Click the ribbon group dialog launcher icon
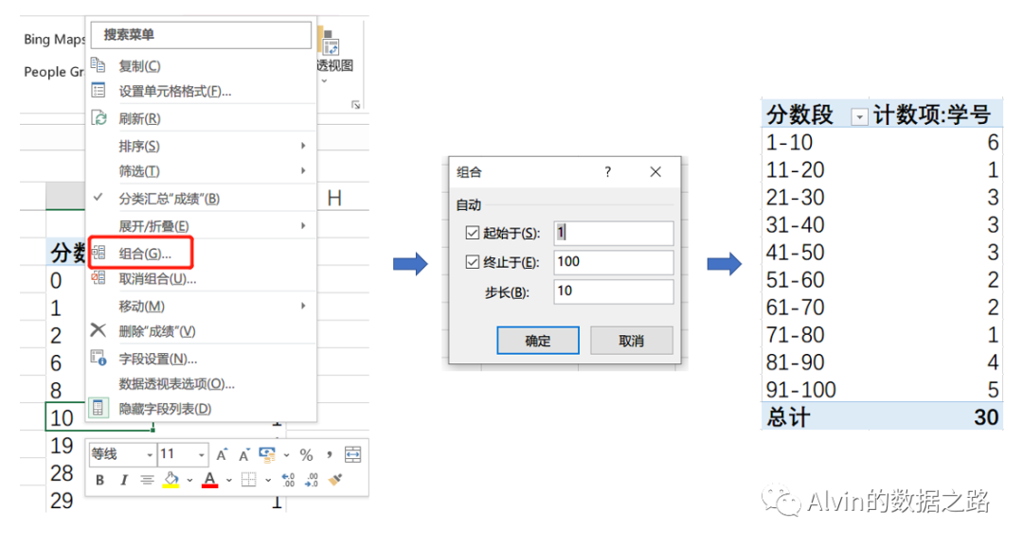 click(355, 104)
